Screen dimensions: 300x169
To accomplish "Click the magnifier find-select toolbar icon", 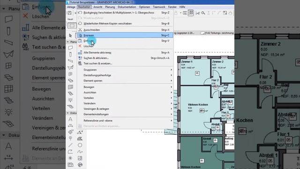I will [x=203, y=13].
